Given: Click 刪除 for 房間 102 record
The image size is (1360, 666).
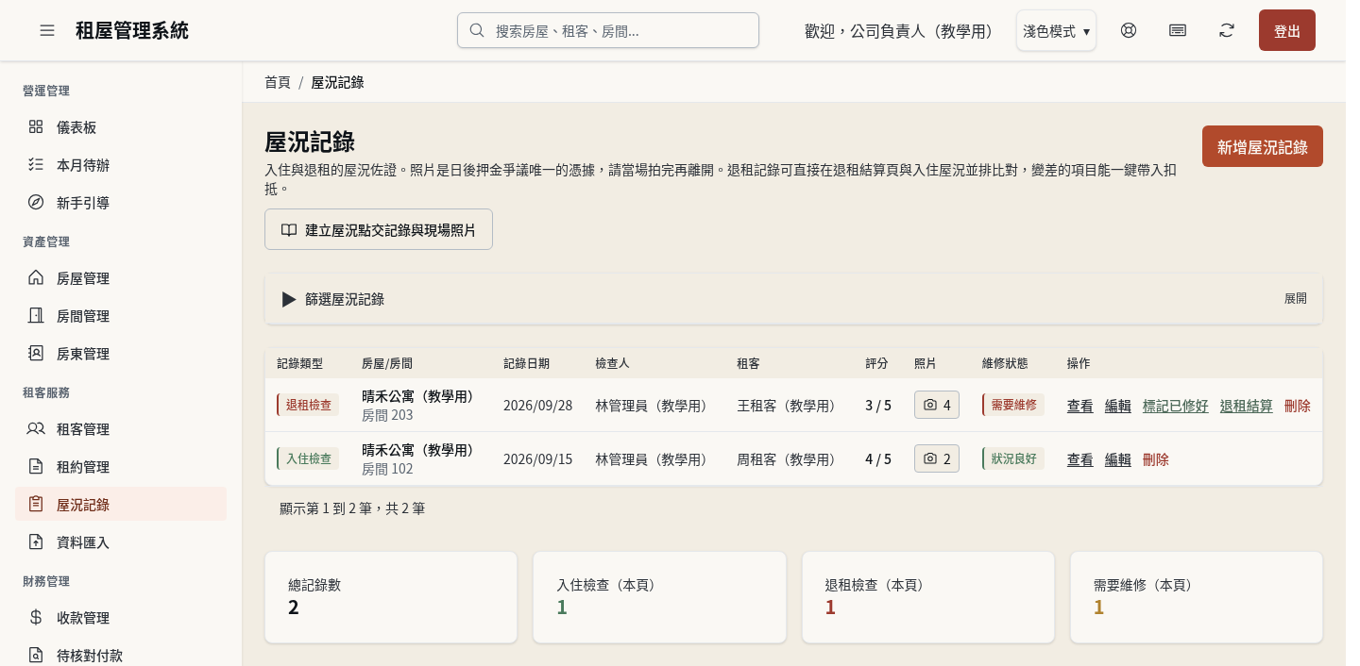Looking at the screenshot, I should point(1156,459).
